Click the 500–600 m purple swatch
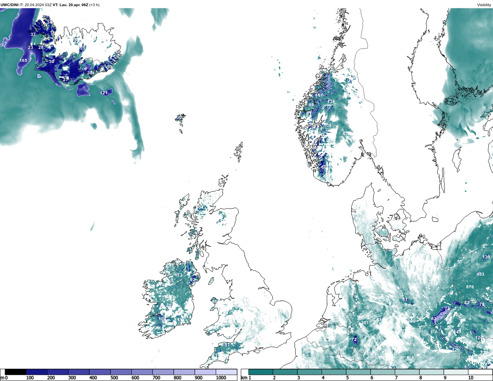Screen dimensions: 493x381 (121, 372)
